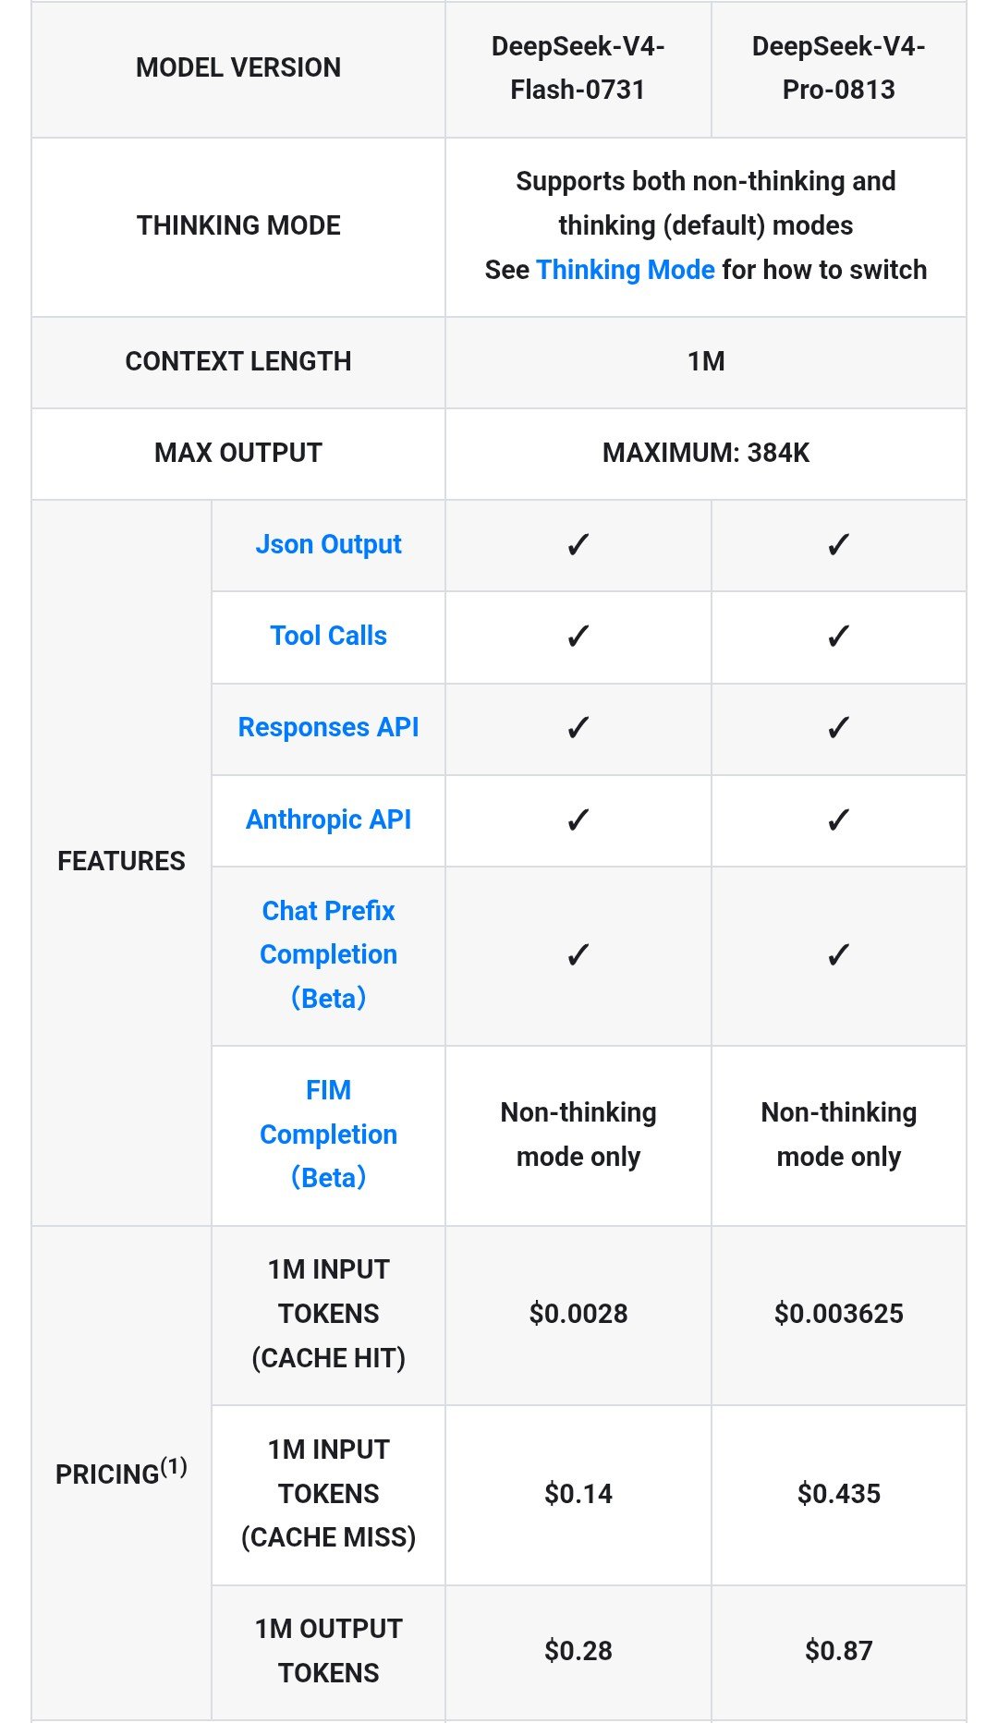Open the Thinking Mode link

tap(626, 270)
